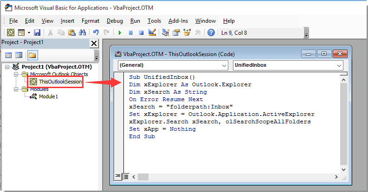Collapse the Project1 (VbaProject.OTM) tree node
The image size is (368, 192).
[7, 67]
